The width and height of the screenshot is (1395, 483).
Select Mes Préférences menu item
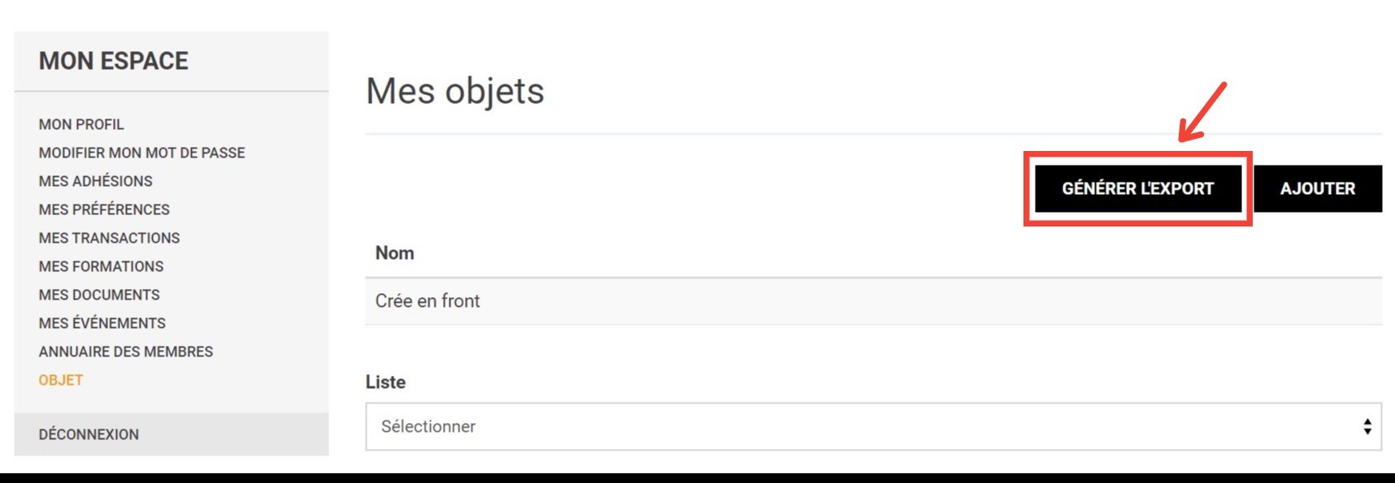(x=104, y=209)
